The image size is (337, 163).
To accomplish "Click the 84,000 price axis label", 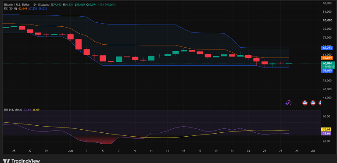I will 327,12.
